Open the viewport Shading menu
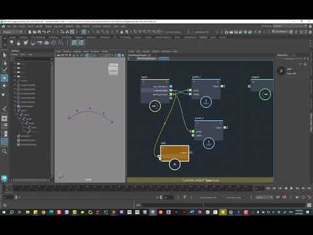313x235 pixels. click(x=67, y=52)
